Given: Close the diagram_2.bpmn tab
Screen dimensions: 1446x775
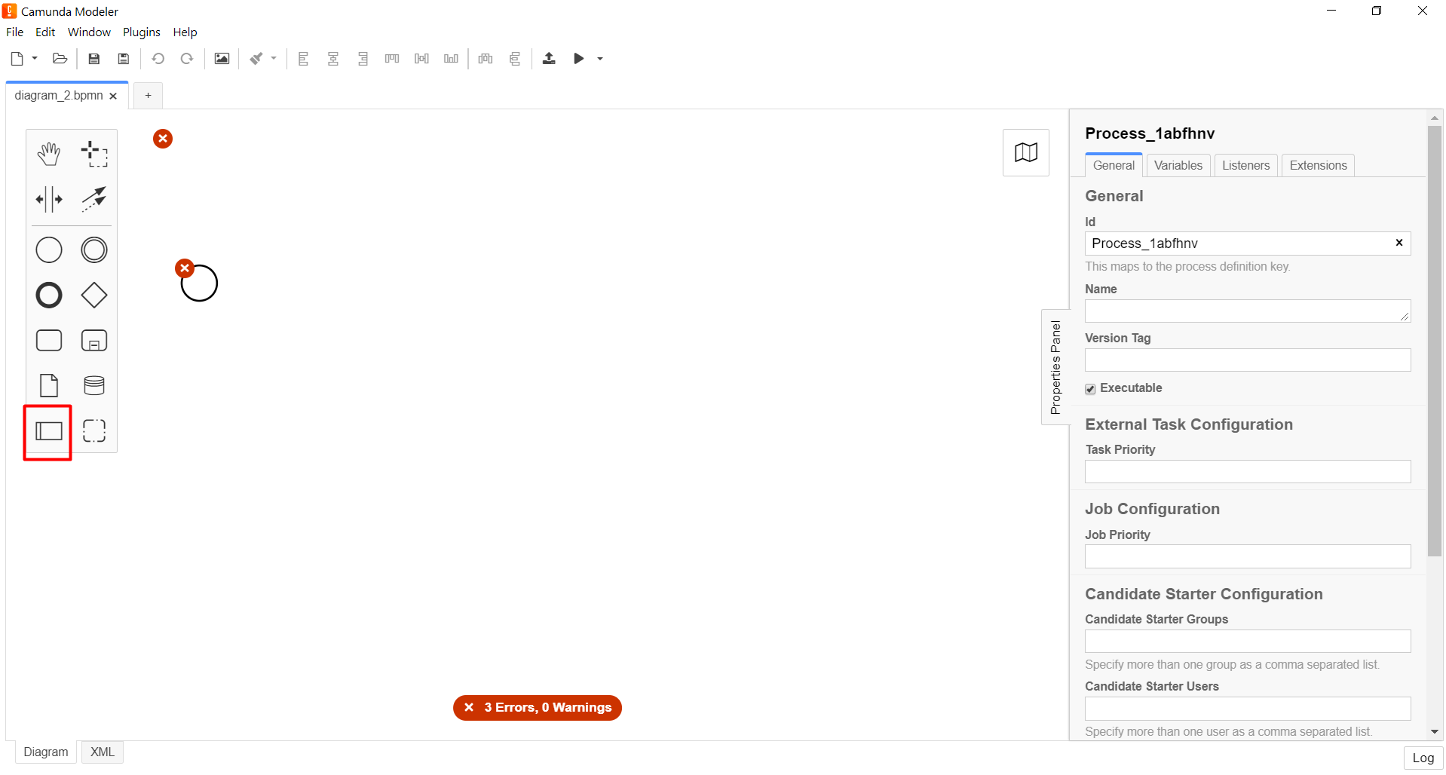Looking at the screenshot, I should point(113,96).
